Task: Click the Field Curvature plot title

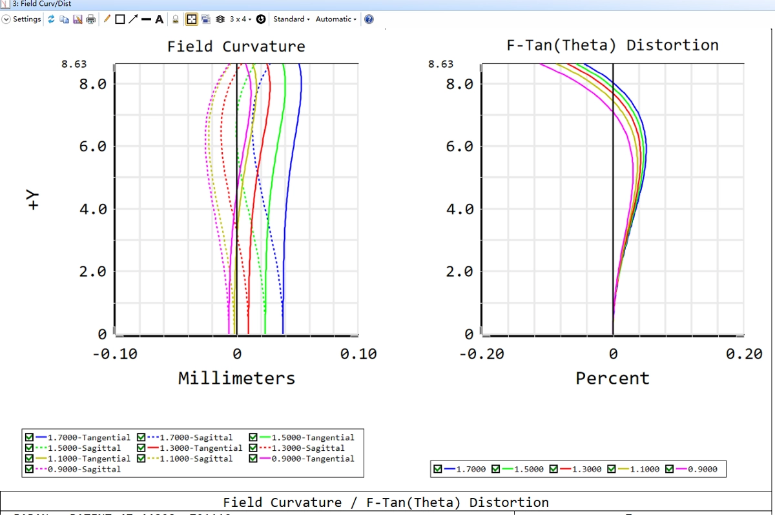Action: [236, 46]
